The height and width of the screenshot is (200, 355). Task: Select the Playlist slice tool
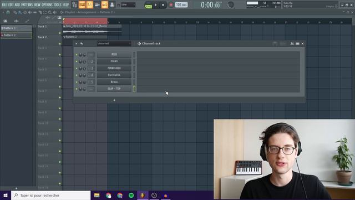(x=40, y=12)
